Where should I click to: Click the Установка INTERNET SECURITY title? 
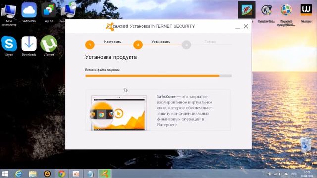pyautogui.click(x=162, y=26)
